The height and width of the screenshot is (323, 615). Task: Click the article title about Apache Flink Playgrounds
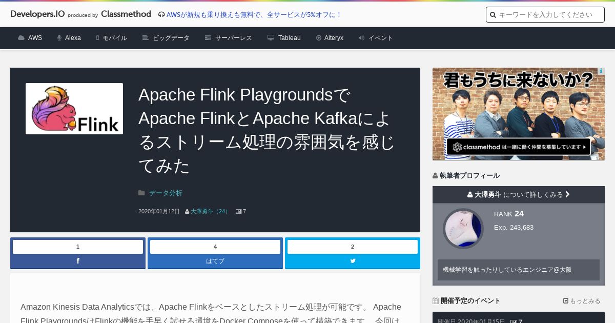coord(266,130)
